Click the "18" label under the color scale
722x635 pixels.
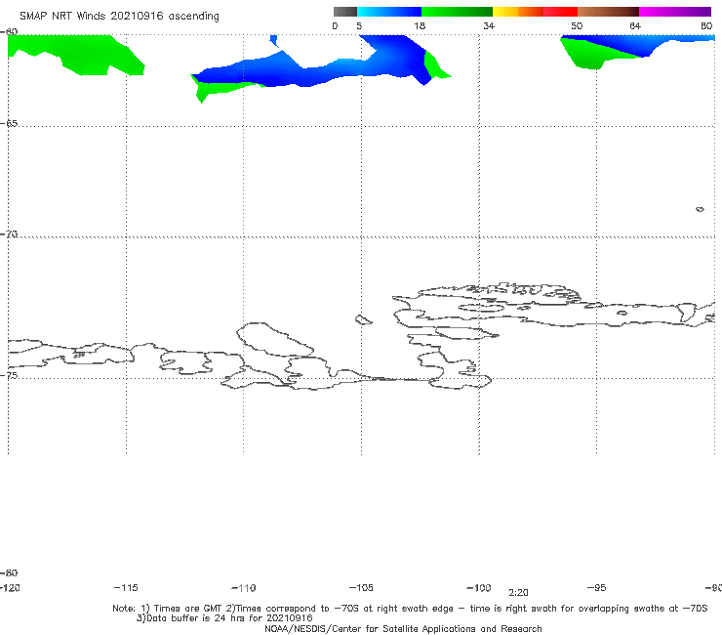pyautogui.click(x=420, y=25)
